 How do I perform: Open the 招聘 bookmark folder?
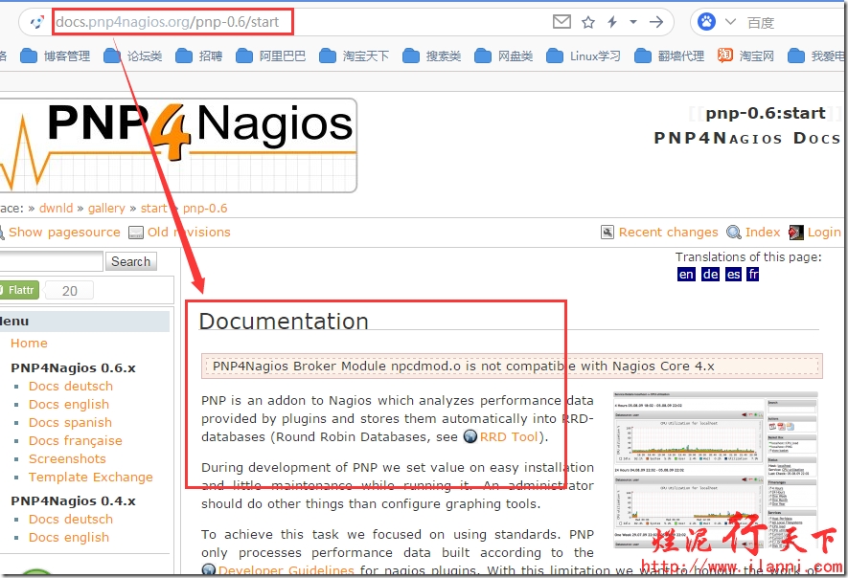(198, 56)
